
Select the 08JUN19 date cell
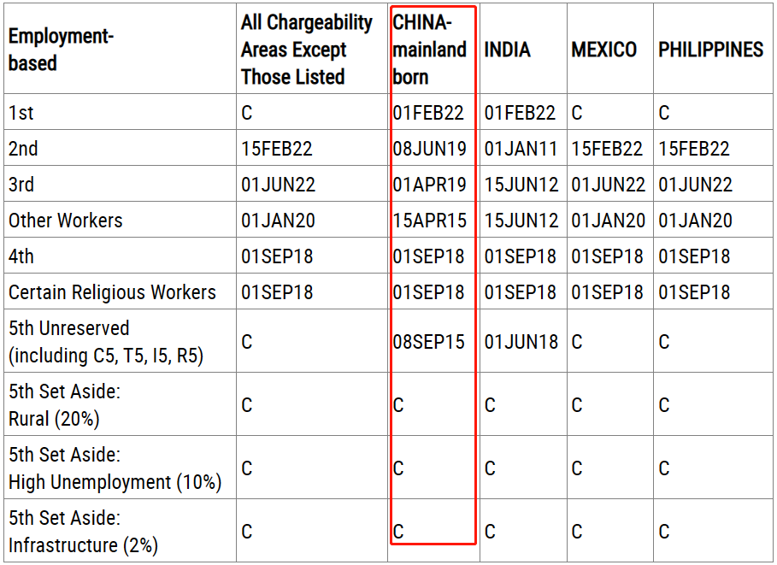pyautogui.click(x=430, y=149)
